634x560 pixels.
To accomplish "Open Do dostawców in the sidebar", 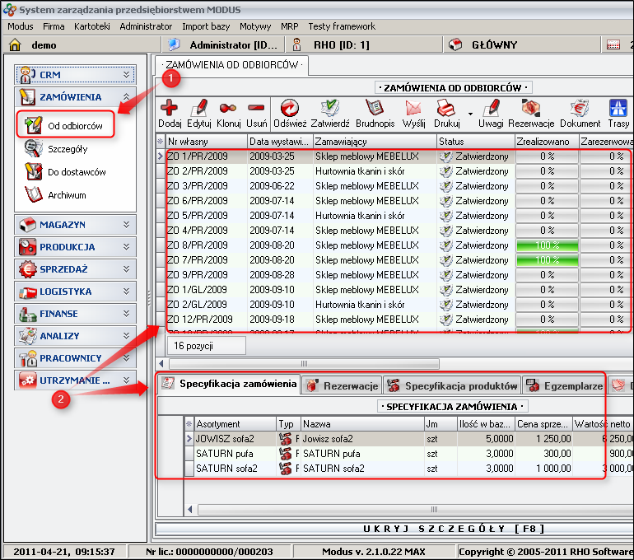I will coord(77,172).
